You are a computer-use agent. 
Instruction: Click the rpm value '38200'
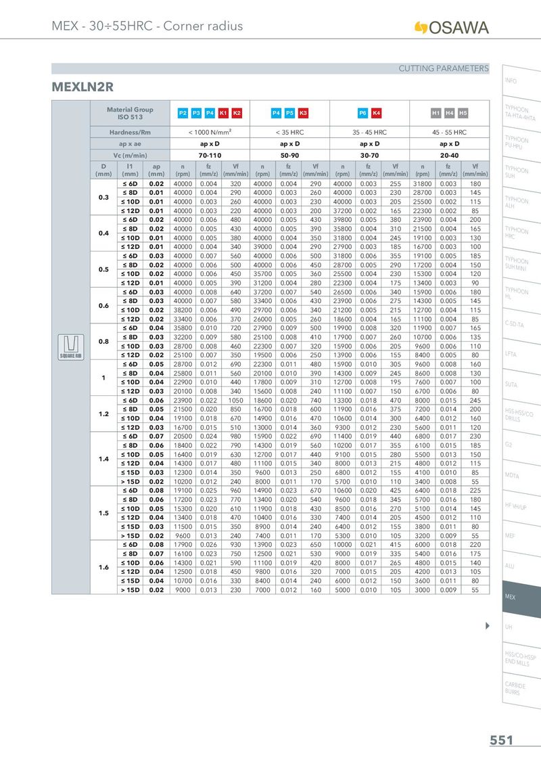[x=183, y=310]
